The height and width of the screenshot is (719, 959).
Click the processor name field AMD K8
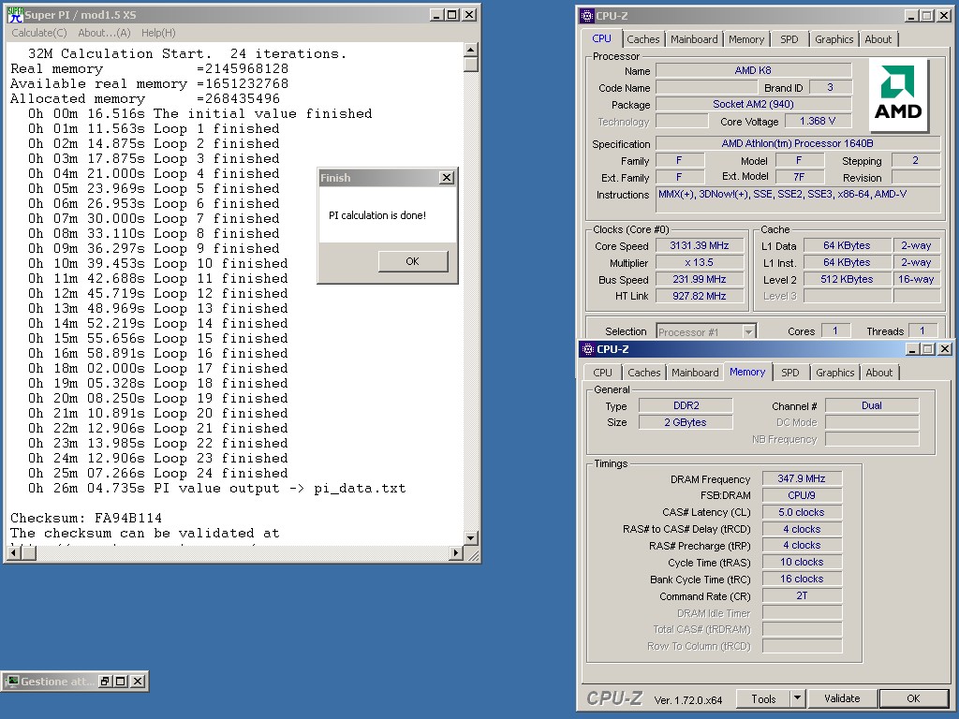754,70
